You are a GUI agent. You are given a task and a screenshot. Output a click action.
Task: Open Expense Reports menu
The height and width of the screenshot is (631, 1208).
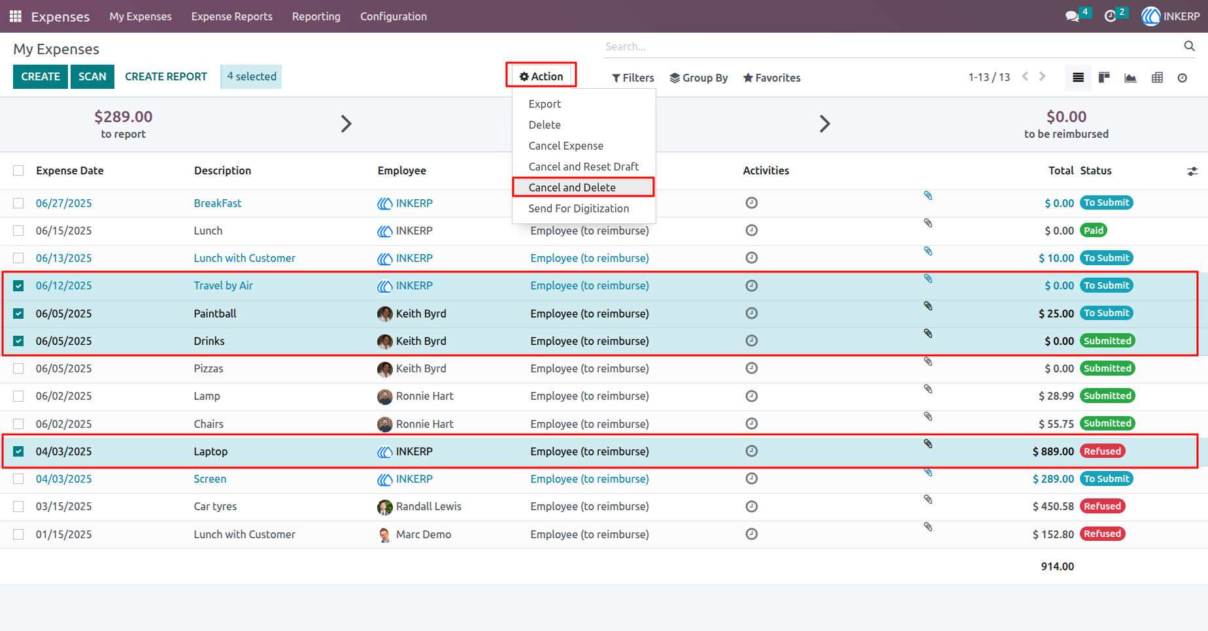[x=232, y=16]
